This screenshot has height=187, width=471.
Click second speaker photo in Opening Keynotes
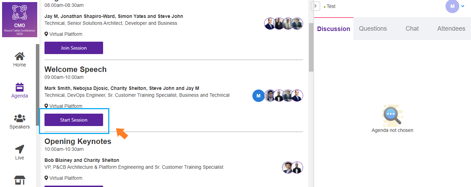[x=297, y=167]
